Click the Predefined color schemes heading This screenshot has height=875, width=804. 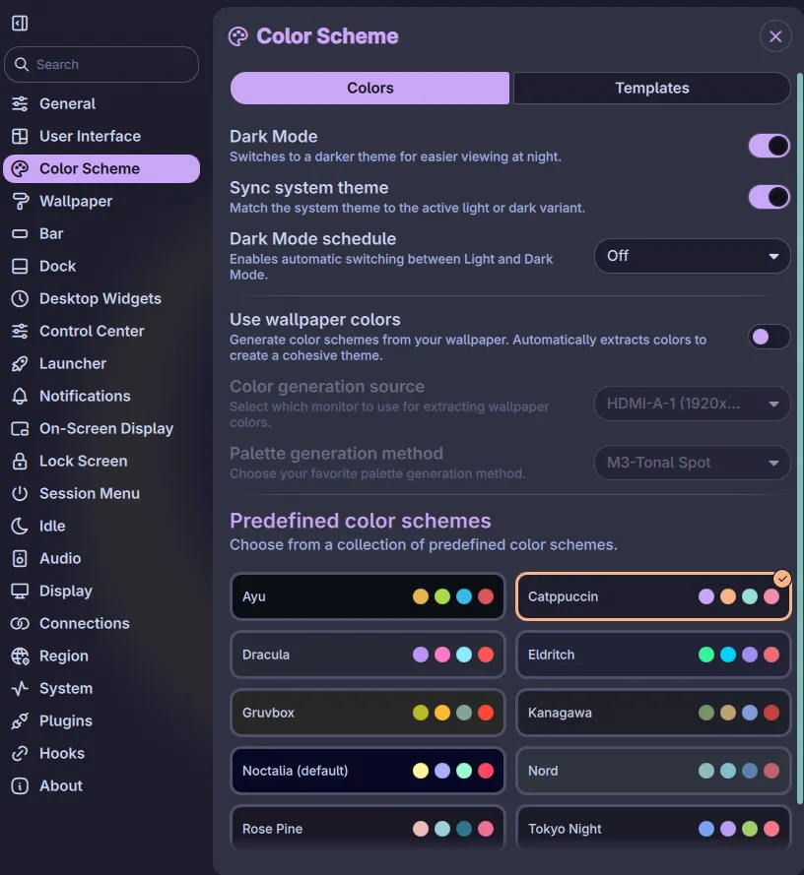click(361, 521)
